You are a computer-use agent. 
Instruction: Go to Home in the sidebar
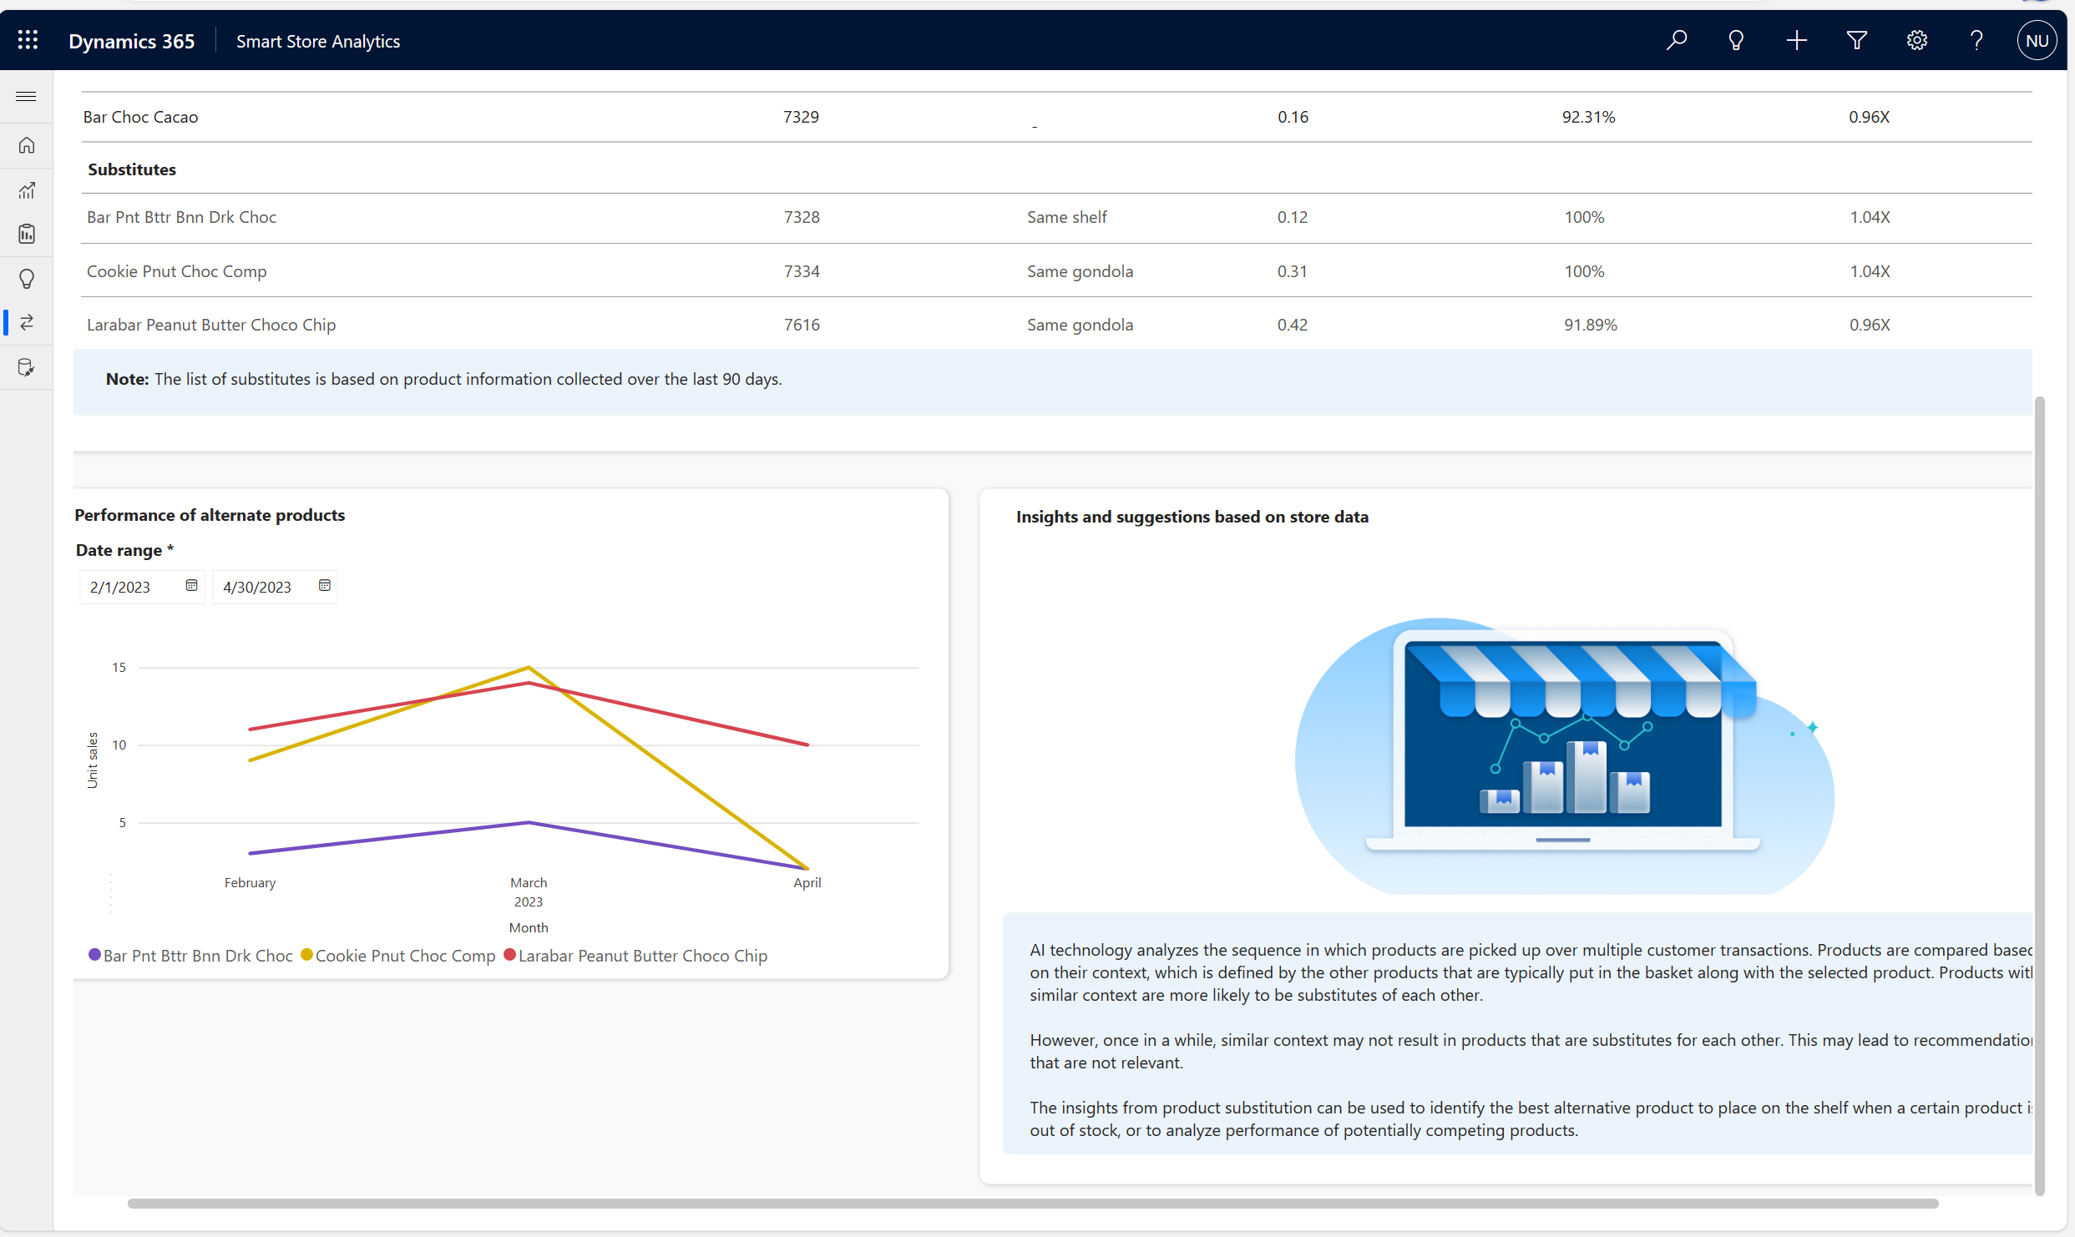tap(27, 145)
